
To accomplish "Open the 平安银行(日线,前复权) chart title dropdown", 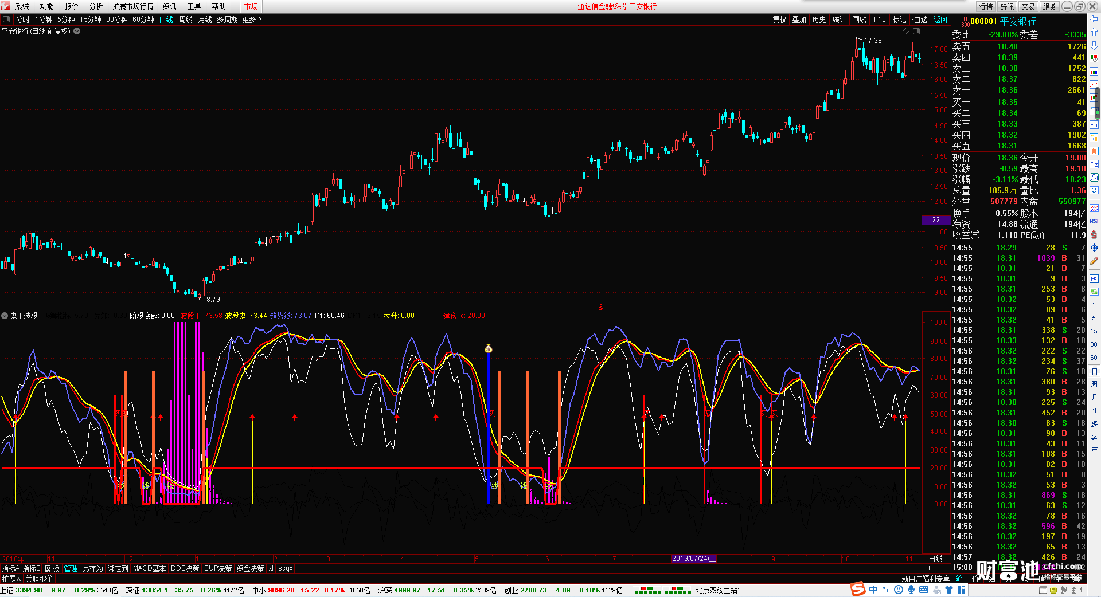I will pyautogui.click(x=77, y=31).
